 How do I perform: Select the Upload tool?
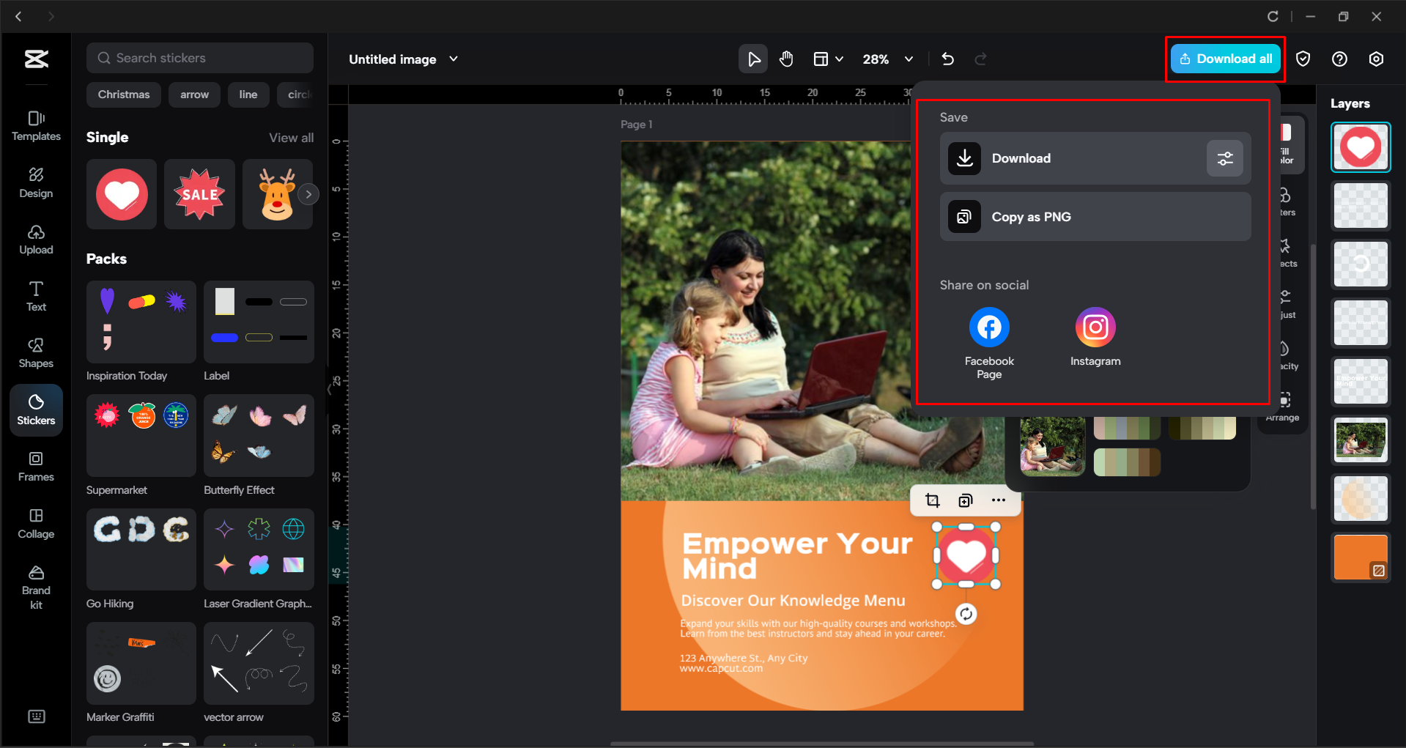click(36, 239)
